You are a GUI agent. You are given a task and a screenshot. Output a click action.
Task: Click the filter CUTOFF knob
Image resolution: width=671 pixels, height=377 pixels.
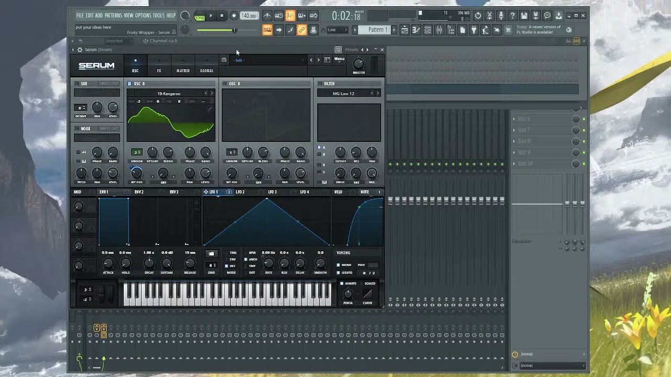pyautogui.click(x=340, y=152)
